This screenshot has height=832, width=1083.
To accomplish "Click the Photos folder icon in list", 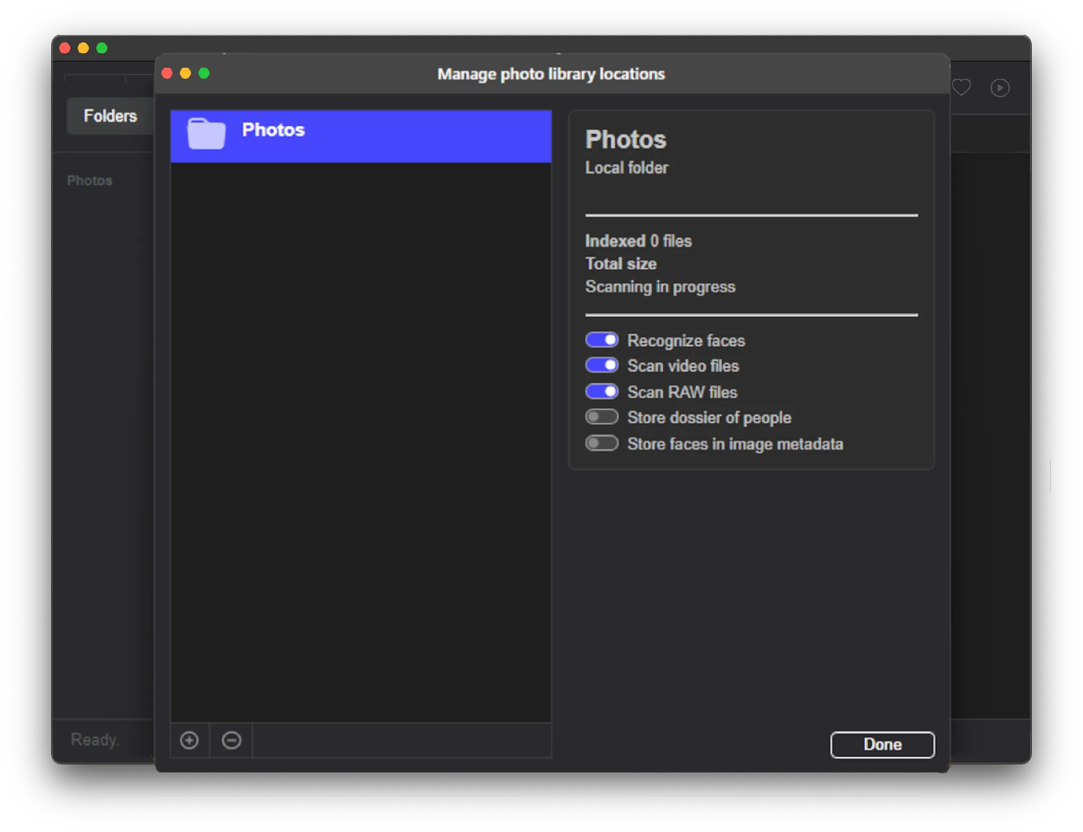I will (x=206, y=133).
